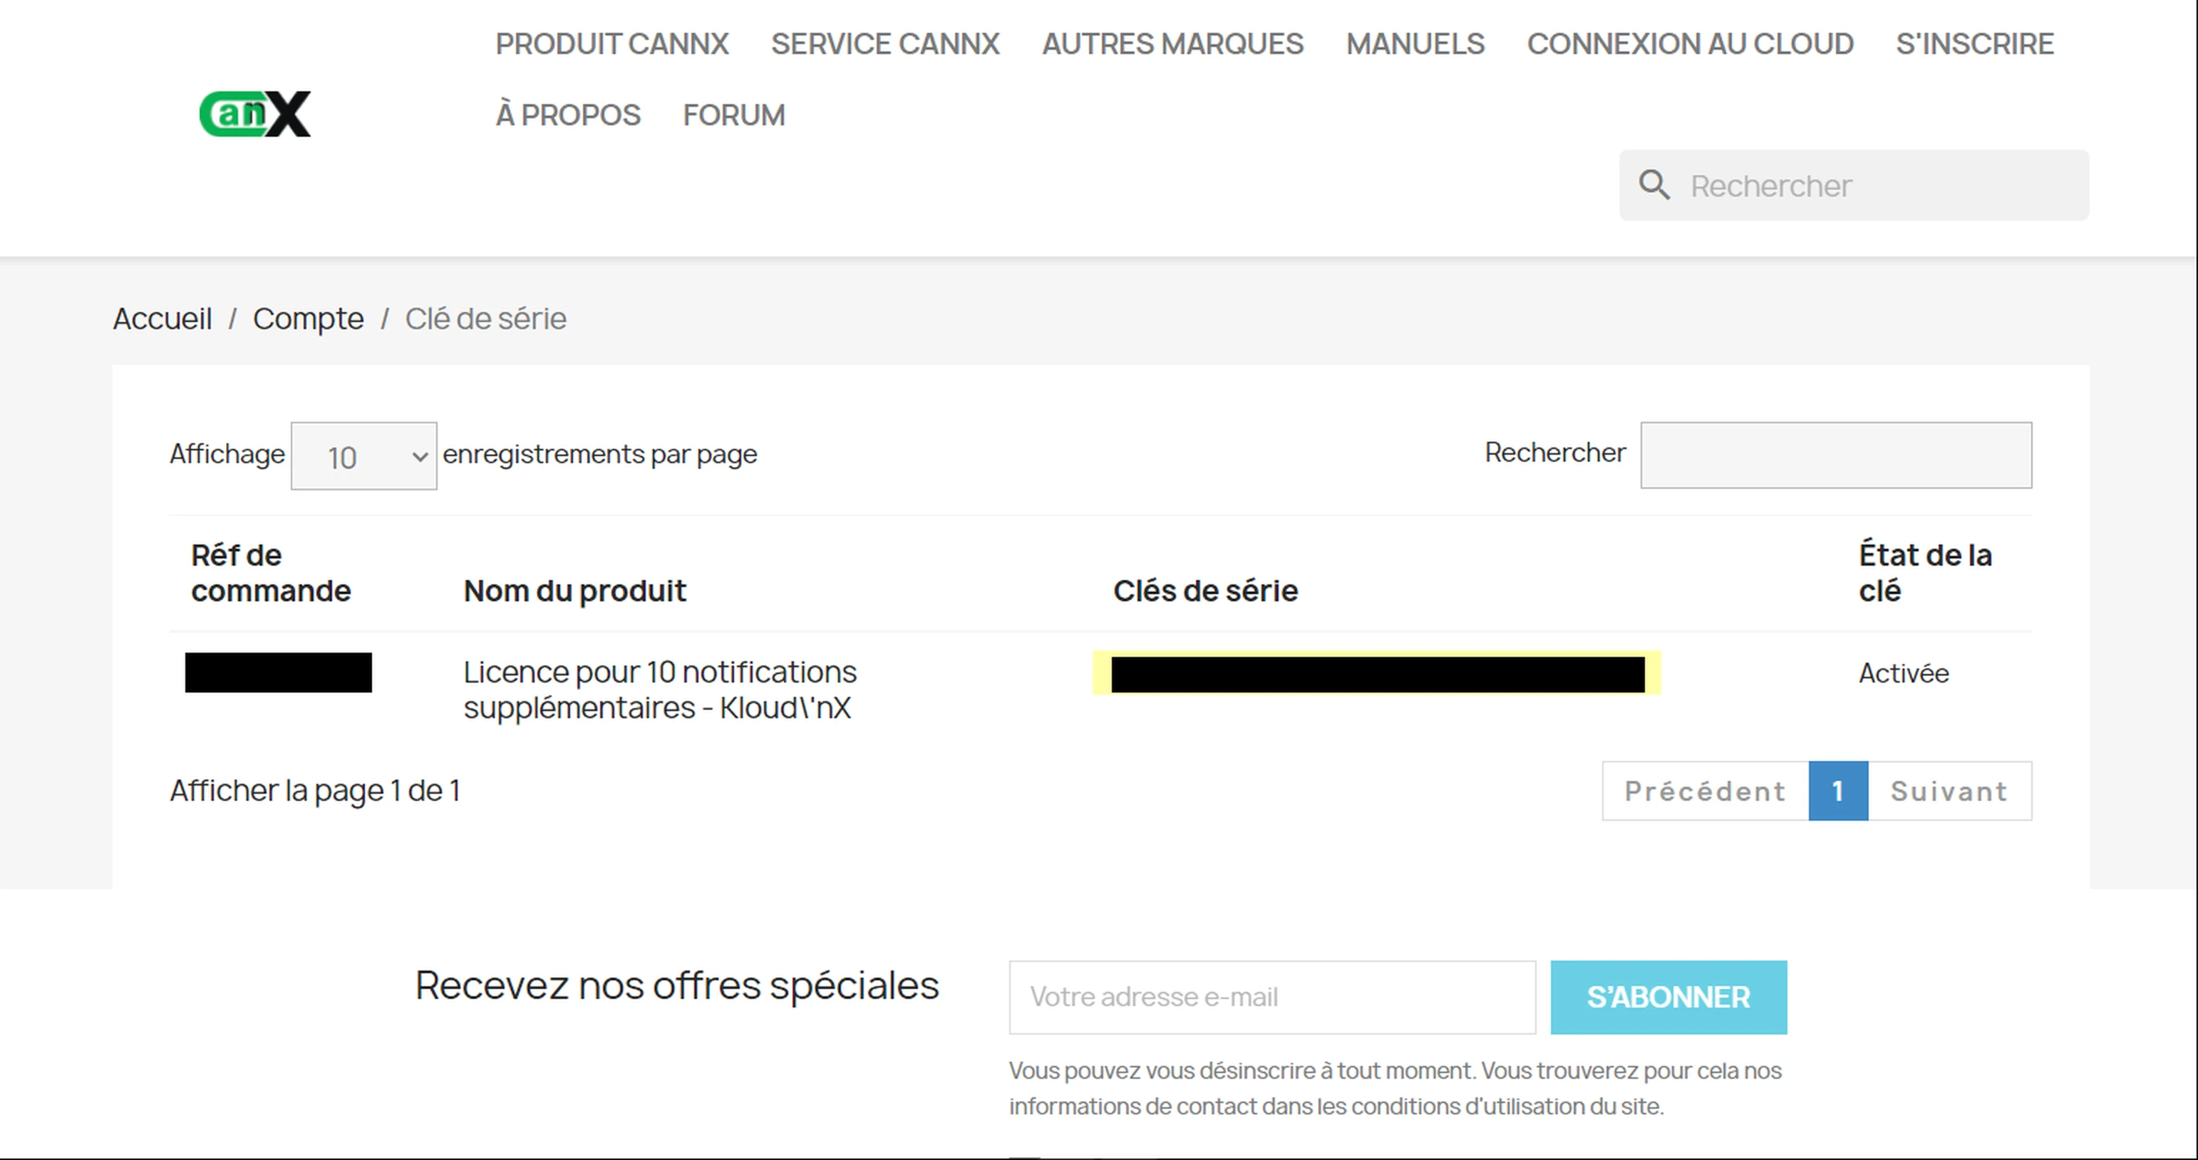Click the magnifier search icon
This screenshot has width=2198, height=1160.
click(1654, 185)
